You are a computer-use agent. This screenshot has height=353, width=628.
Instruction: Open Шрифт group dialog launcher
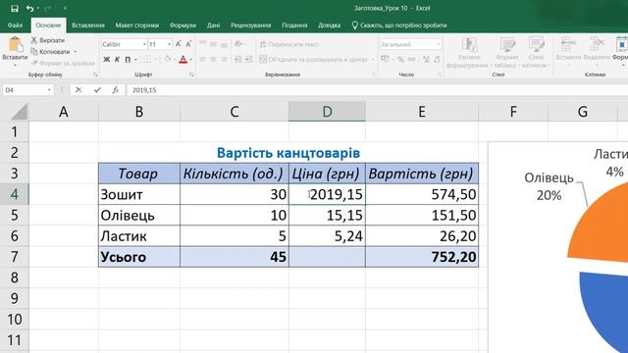pos(191,75)
